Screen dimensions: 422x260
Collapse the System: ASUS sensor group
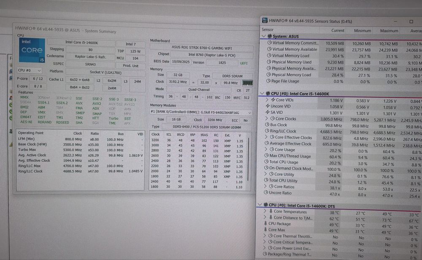263,36
